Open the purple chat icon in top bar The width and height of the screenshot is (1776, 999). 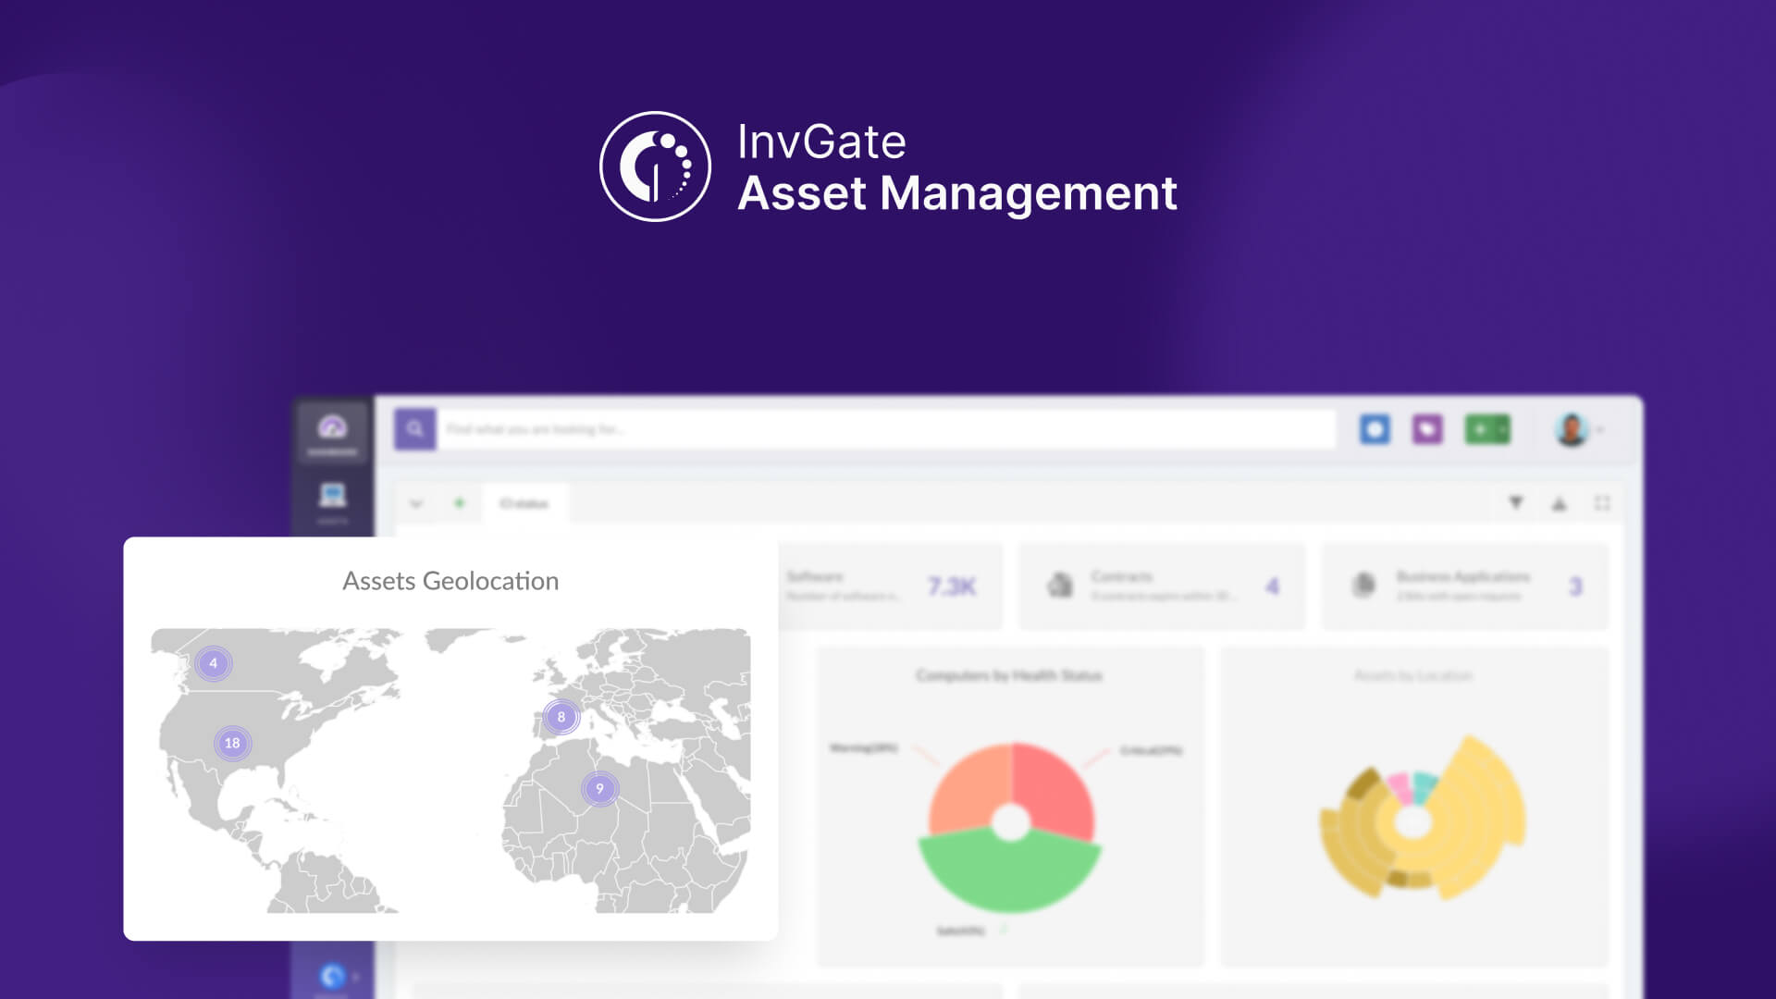[x=1427, y=429]
